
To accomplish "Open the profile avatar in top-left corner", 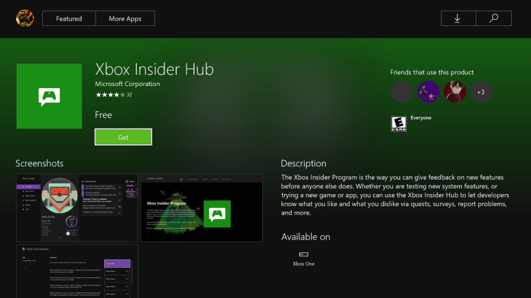I will 25,18.
